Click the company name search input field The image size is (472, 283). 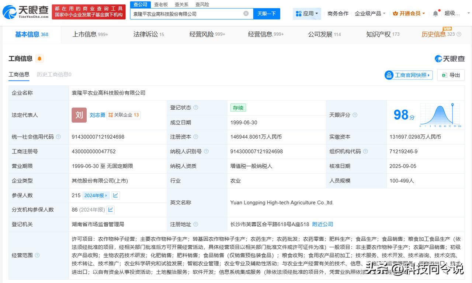(x=187, y=14)
